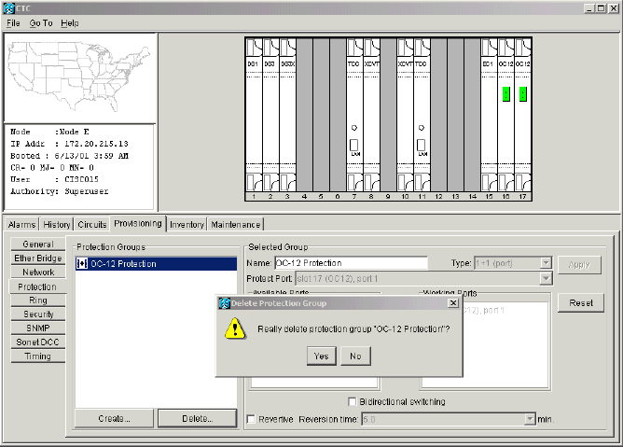Click the United States network map
Viewport: 623px width, 447px height.
click(79, 77)
